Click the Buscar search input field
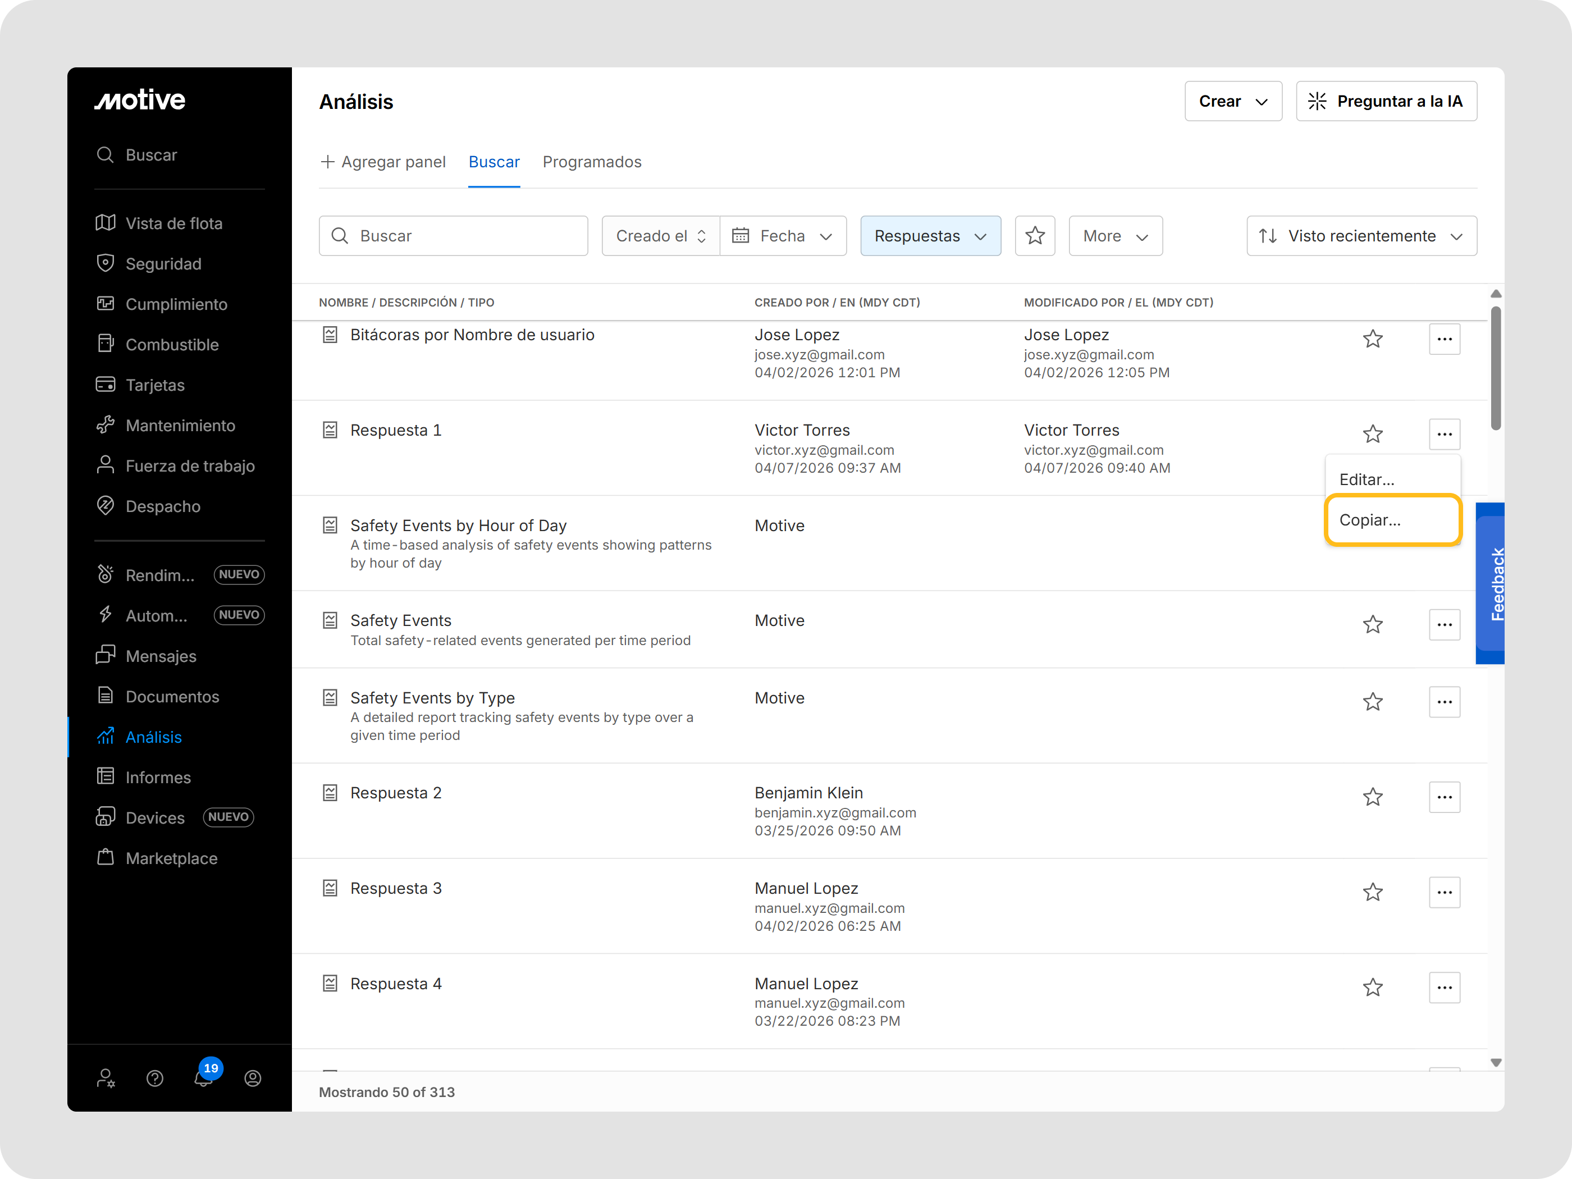 pyautogui.click(x=454, y=236)
